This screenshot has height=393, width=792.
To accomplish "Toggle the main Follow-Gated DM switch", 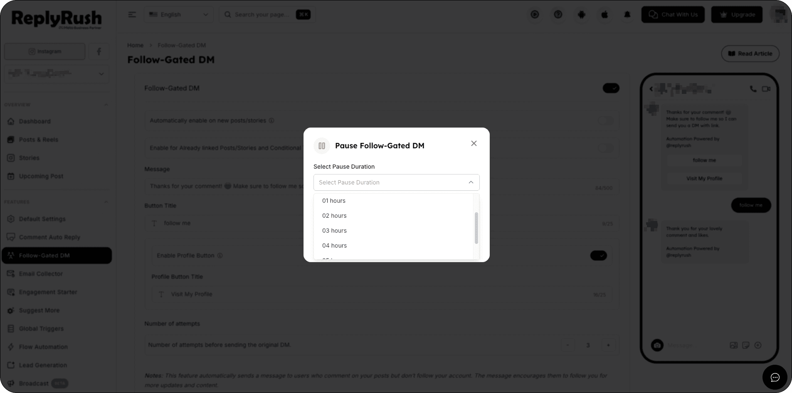I will [611, 88].
